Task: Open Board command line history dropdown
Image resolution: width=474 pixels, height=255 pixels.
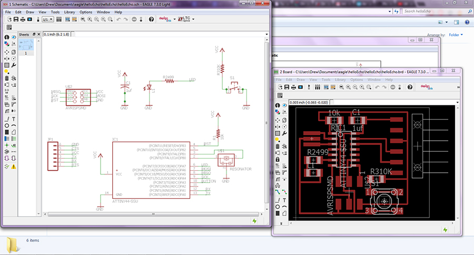Action: click(457, 102)
